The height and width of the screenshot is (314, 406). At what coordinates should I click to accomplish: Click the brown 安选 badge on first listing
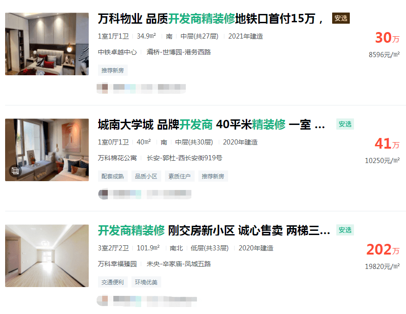tap(341, 18)
